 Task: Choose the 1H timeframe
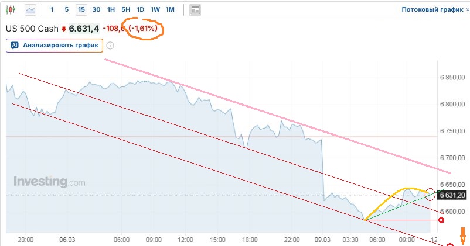coord(111,9)
